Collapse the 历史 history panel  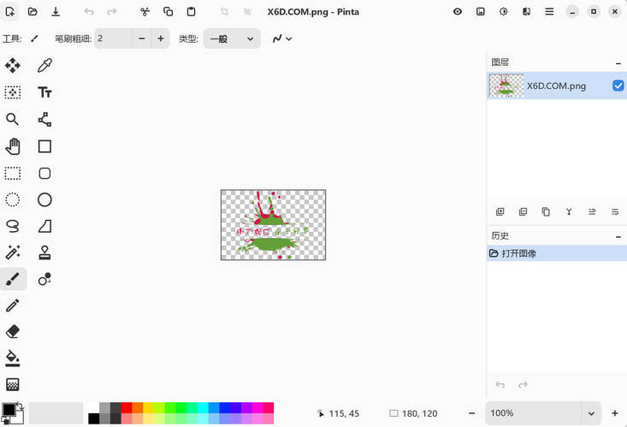point(618,236)
